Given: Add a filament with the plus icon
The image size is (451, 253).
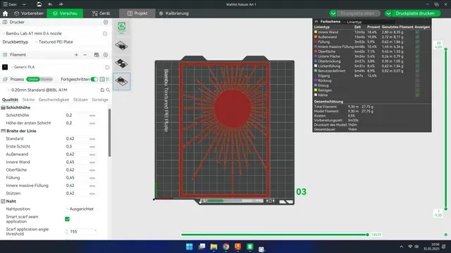Looking at the screenshot, I should tap(76, 55).
